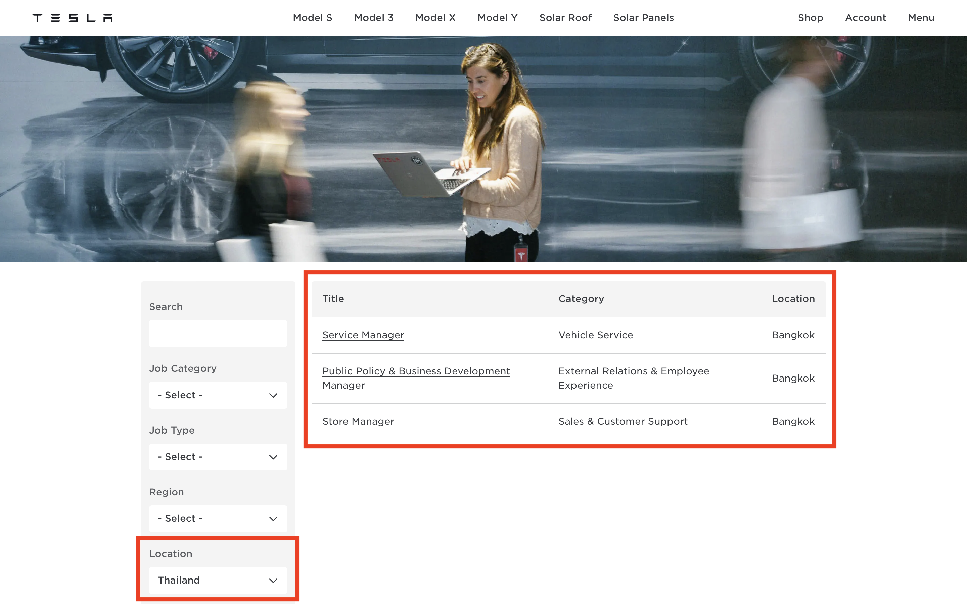Screen dimensions: 967x604
Task: Open the Store Manager job listing
Action: tap(358, 421)
